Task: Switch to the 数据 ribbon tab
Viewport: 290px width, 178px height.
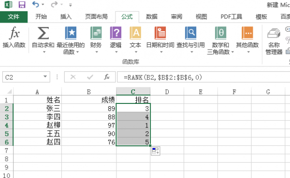Action: [152, 17]
